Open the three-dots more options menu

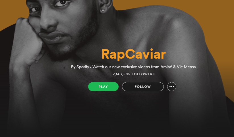point(172,87)
